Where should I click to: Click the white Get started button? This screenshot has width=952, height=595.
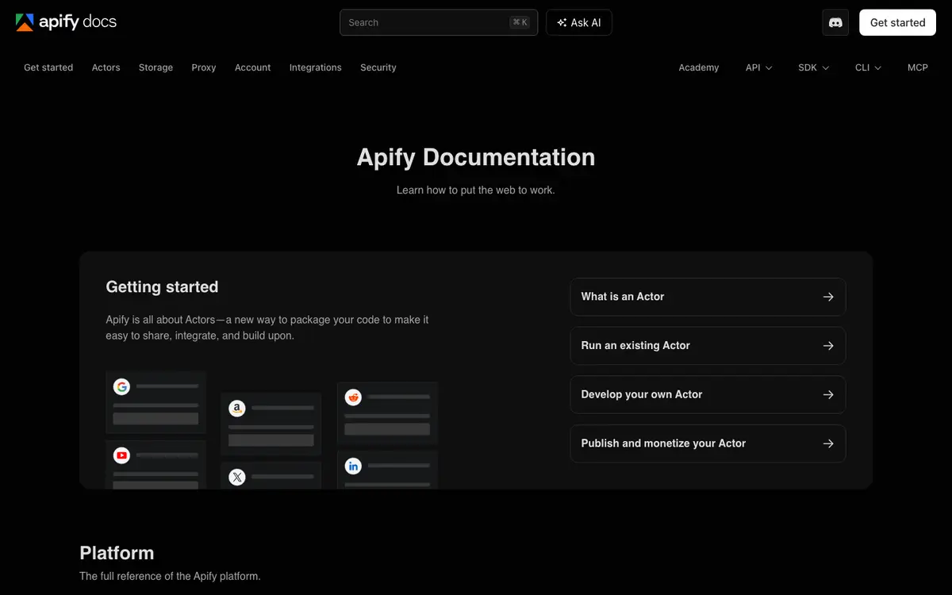click(897, 23)
